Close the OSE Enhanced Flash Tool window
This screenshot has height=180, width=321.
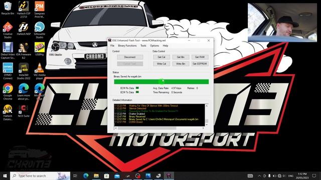[x=209, y=40]
